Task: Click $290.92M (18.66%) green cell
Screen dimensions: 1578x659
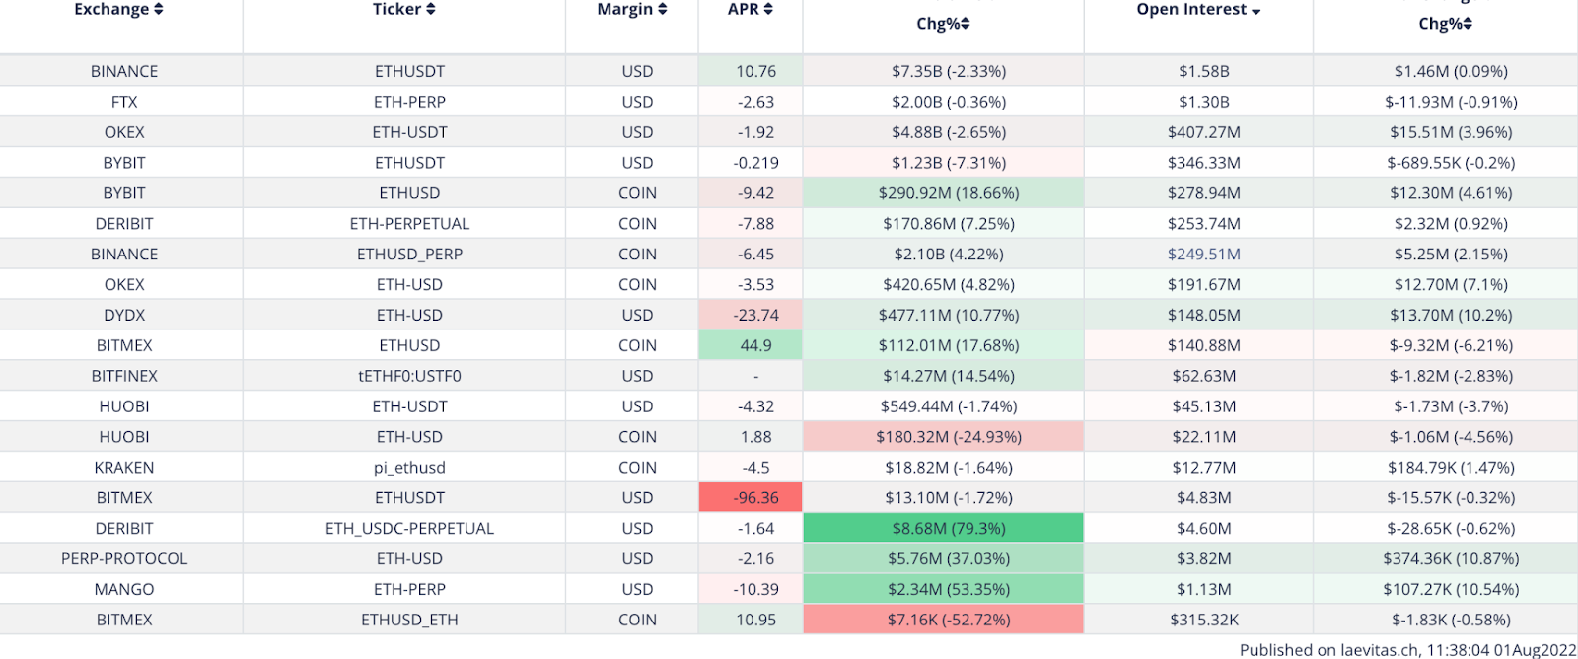Action: click(x=943, y=193)
